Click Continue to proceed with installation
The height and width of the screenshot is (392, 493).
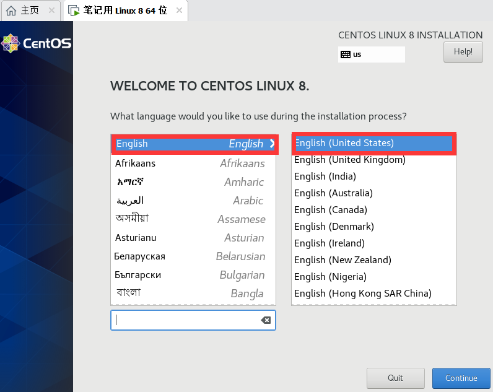click(x=461, y=378)
